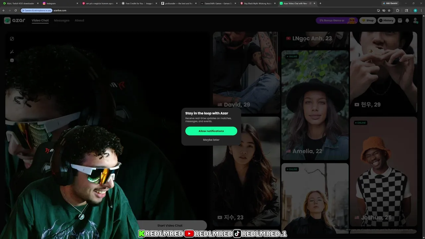Click Start Video Chat
Screen dimensions: 425x239
(x=170, y=225)
